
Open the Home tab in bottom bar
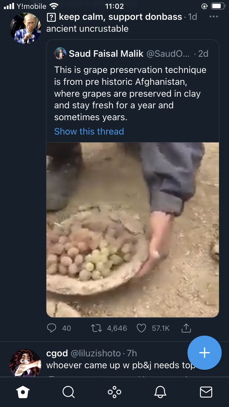[x=23, y=392]
